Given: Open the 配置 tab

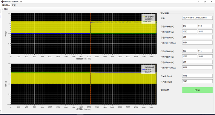Looking at the screenshot, I should [14, 5].
